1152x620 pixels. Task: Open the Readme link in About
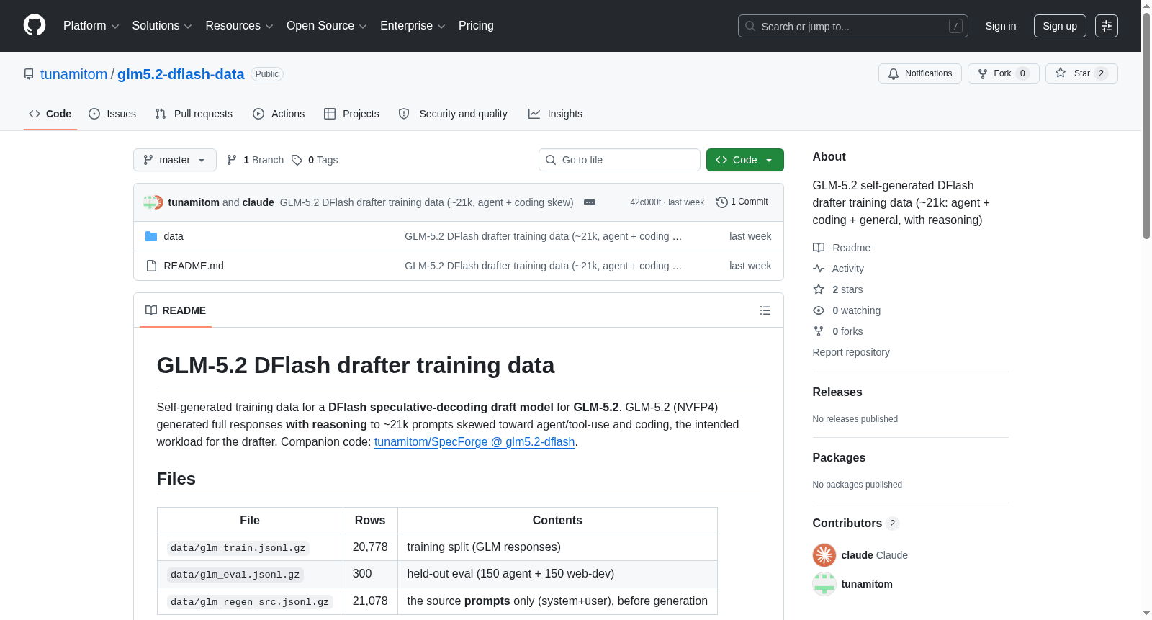tap(842, 248)
